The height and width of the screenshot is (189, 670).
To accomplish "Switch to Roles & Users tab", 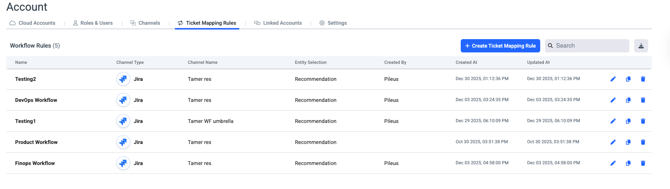I will [93, 23].
